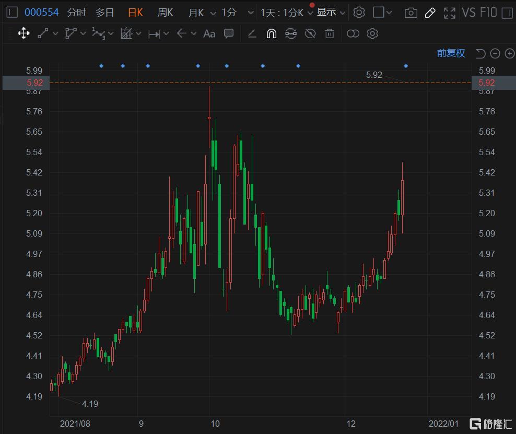Select the Fibonacci chart analysis tool
Screen dimensions: 516x434
point(126,33)
